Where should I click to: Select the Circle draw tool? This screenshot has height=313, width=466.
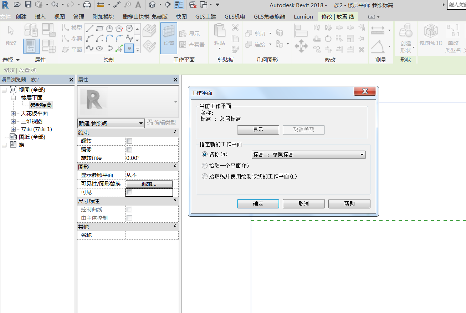pos(129,28)
